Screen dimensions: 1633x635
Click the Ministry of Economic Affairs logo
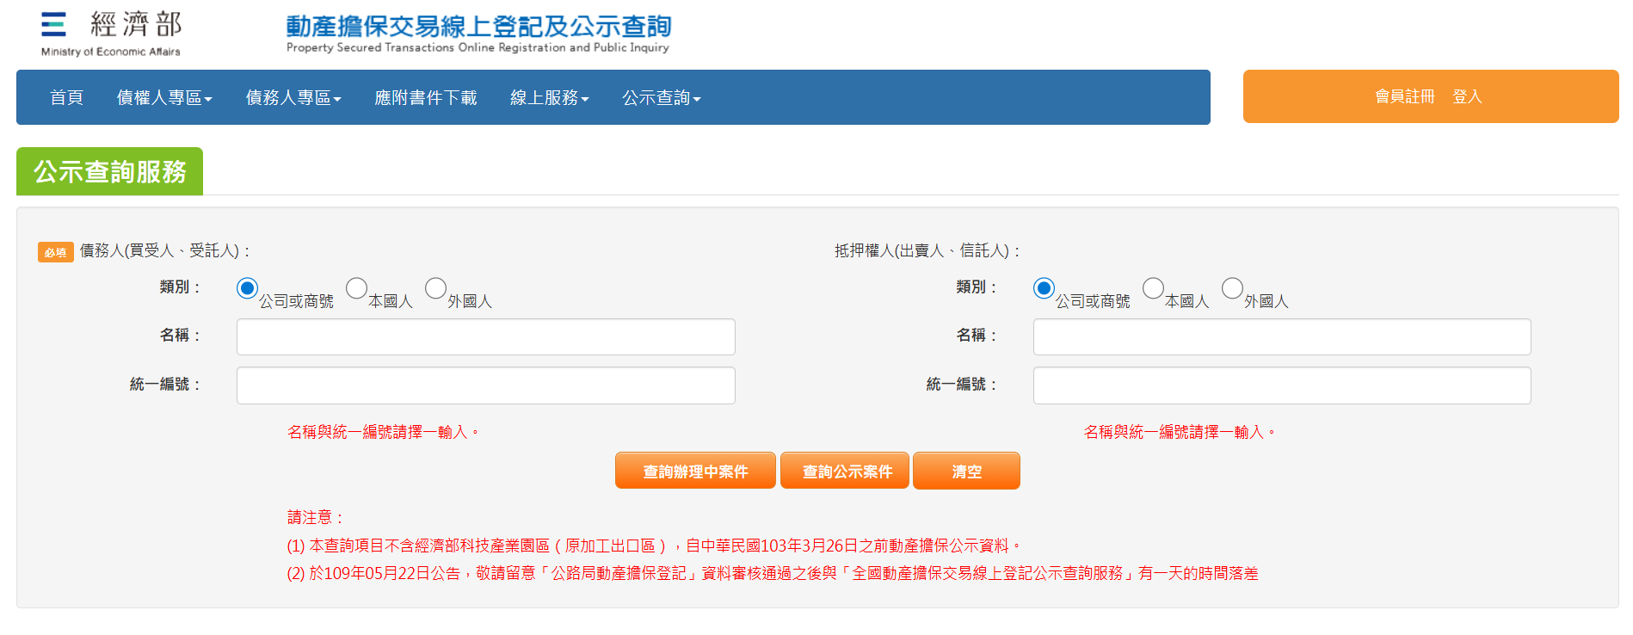[x=111, y=34]
